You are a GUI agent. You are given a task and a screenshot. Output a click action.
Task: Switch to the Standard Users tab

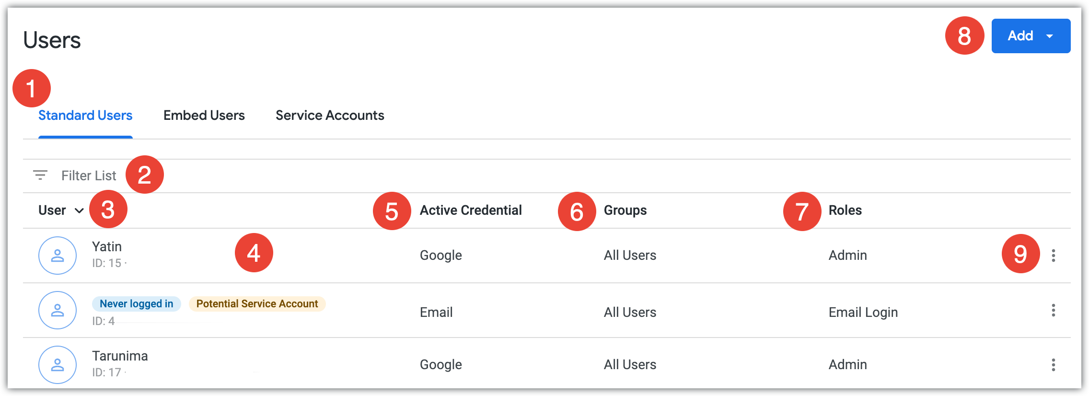click(x=85, y=116)
